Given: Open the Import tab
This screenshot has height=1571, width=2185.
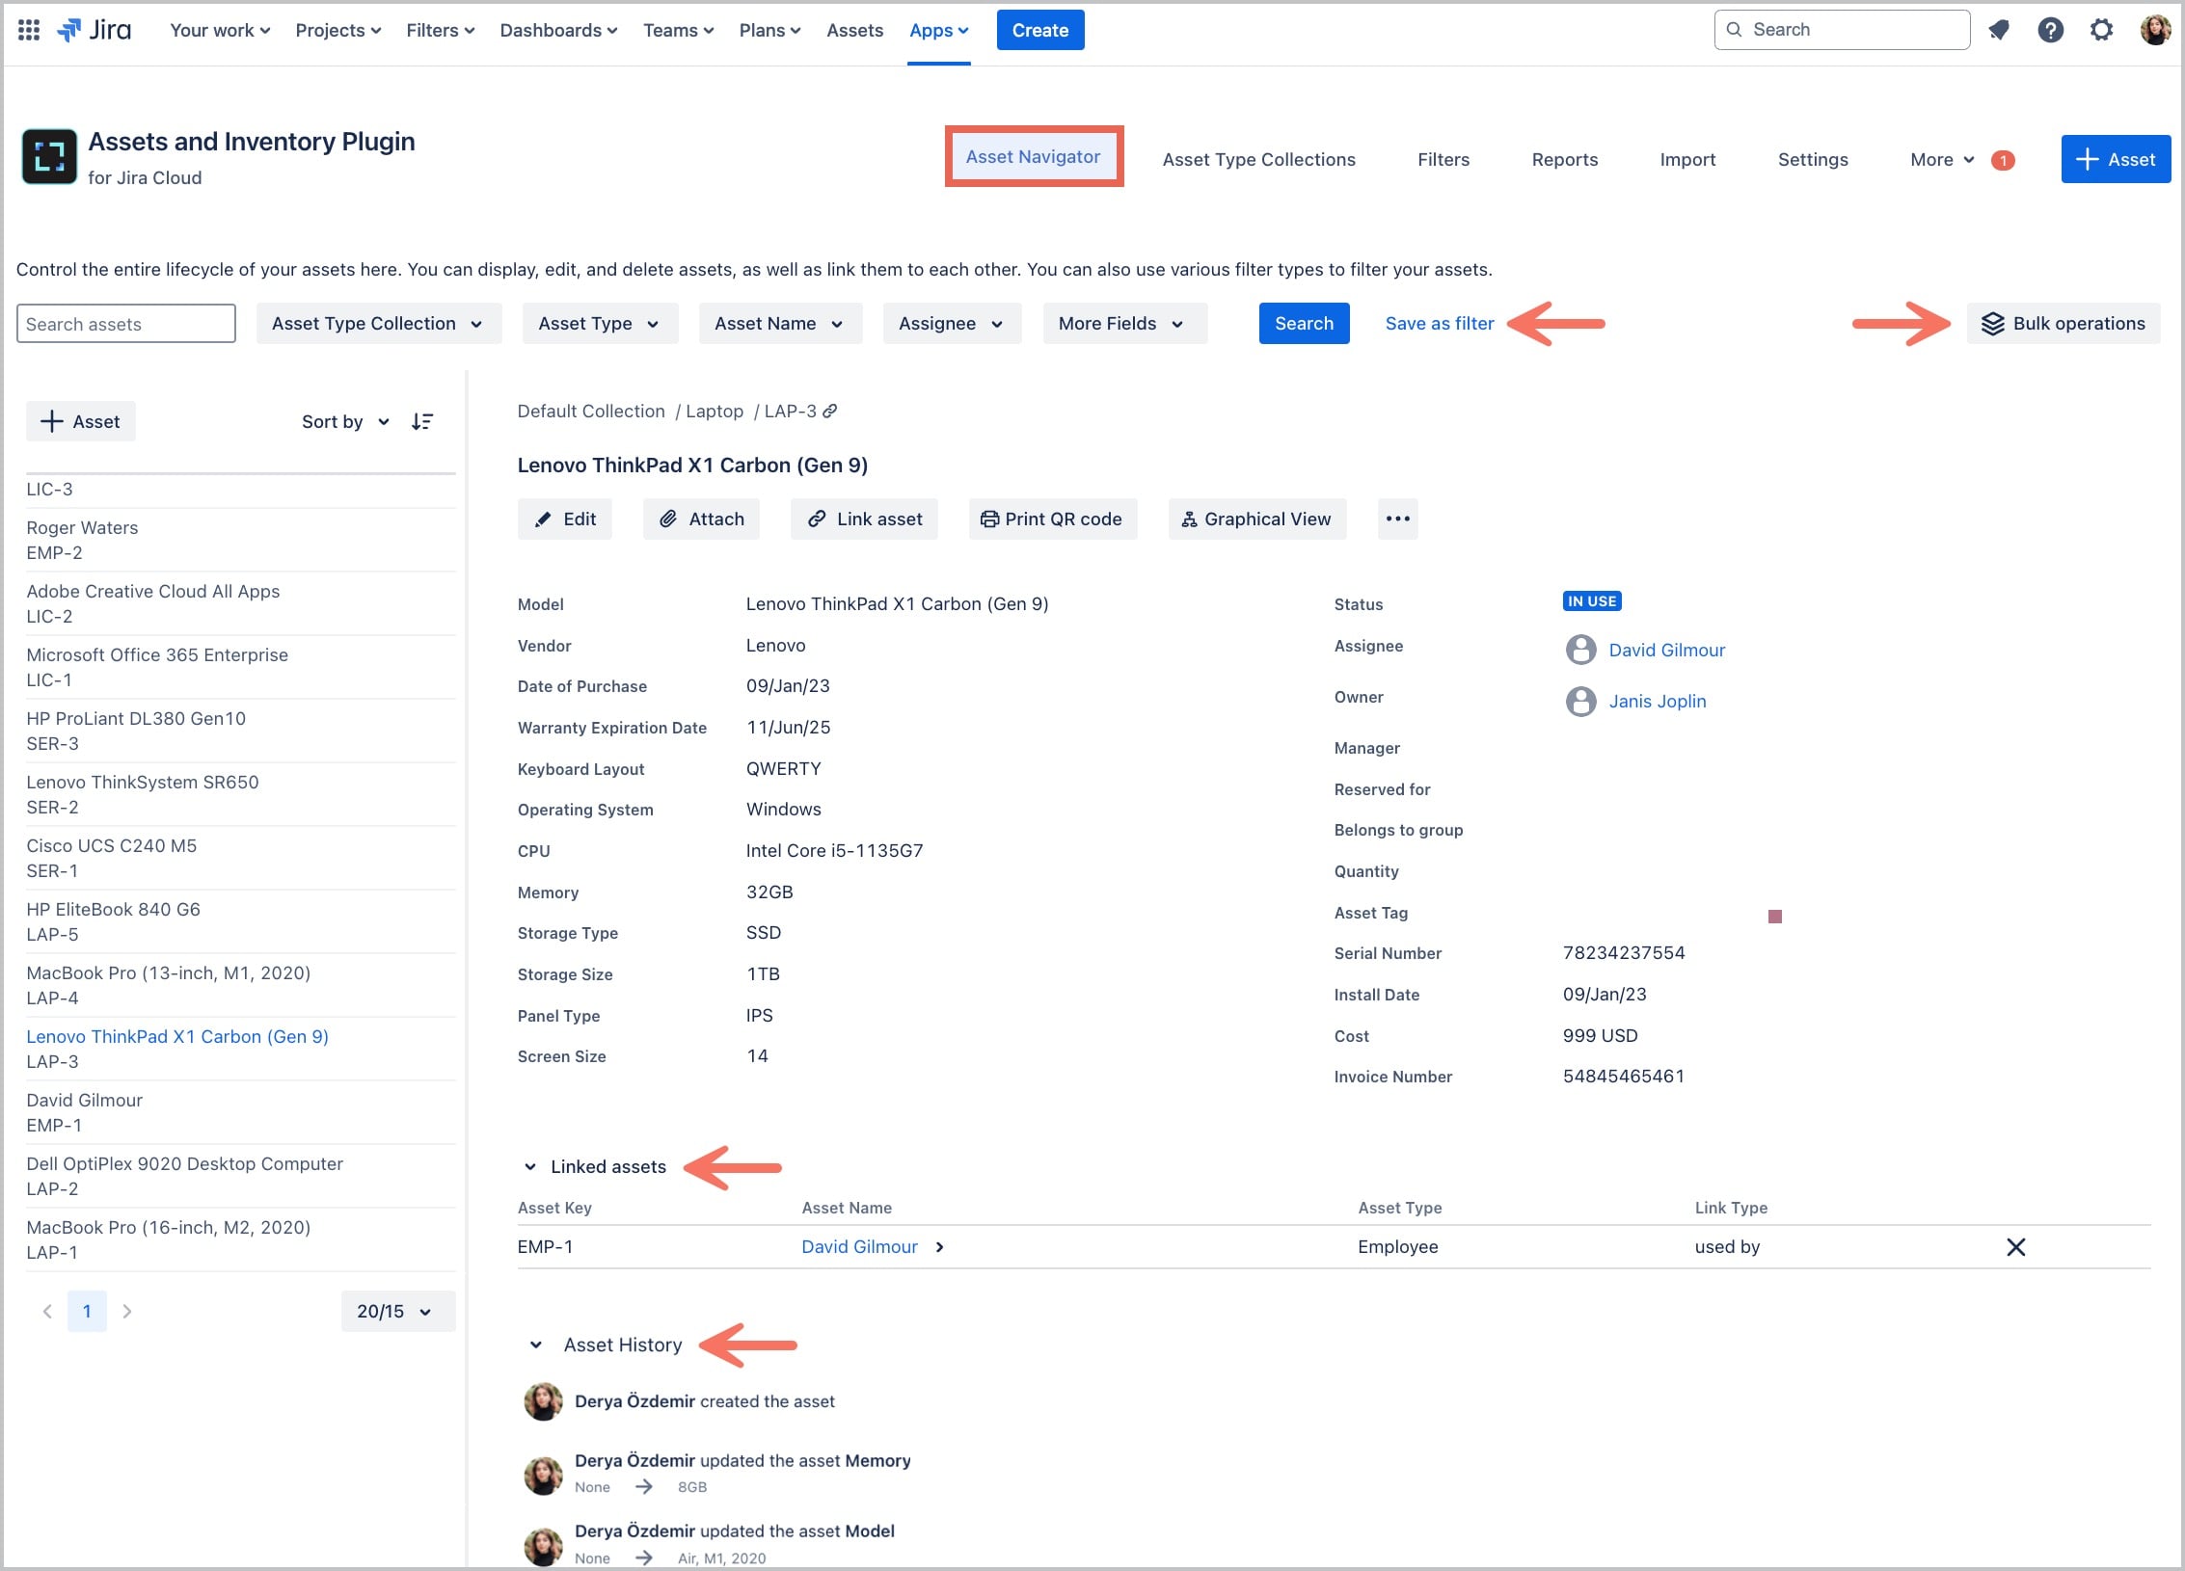Looking at the screenshot, I should click(x=1687, y=160).
